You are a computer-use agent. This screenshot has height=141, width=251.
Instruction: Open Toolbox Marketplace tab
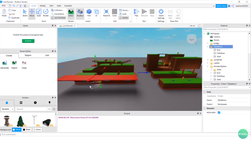[x=7, y=103]
